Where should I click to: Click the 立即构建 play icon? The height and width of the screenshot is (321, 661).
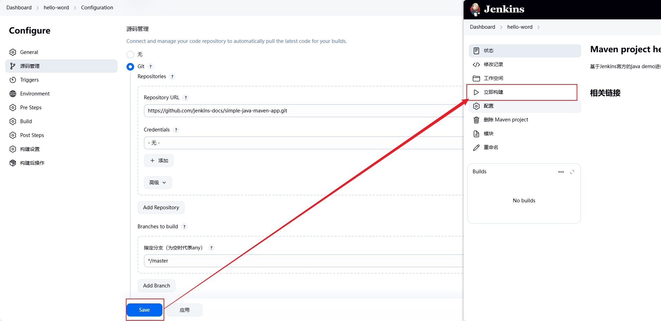(476, 92)
